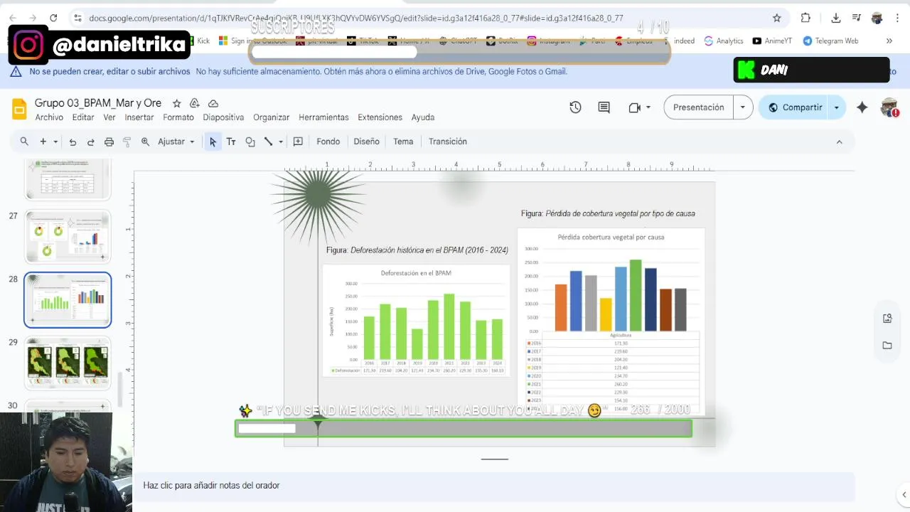Expand the line type dropdown arrow
Viewport: 910px width, 512px height.
click(x=281, y=142)
